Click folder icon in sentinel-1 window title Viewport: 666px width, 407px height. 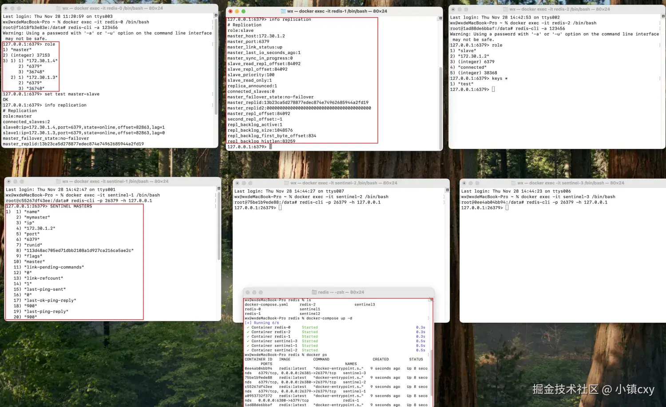59,181
